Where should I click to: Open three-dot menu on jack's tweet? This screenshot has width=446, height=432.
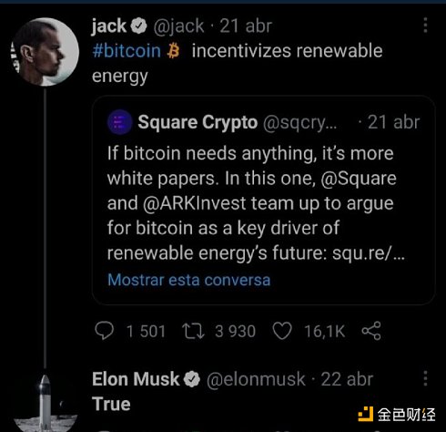click(425, 26)
